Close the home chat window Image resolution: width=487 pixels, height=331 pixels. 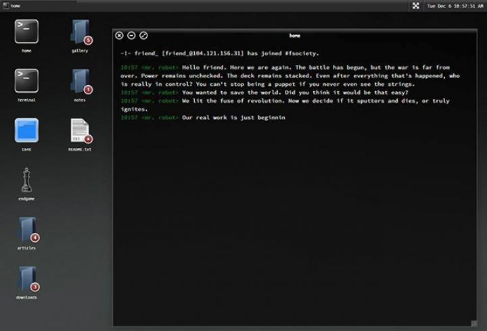(120, 35)
